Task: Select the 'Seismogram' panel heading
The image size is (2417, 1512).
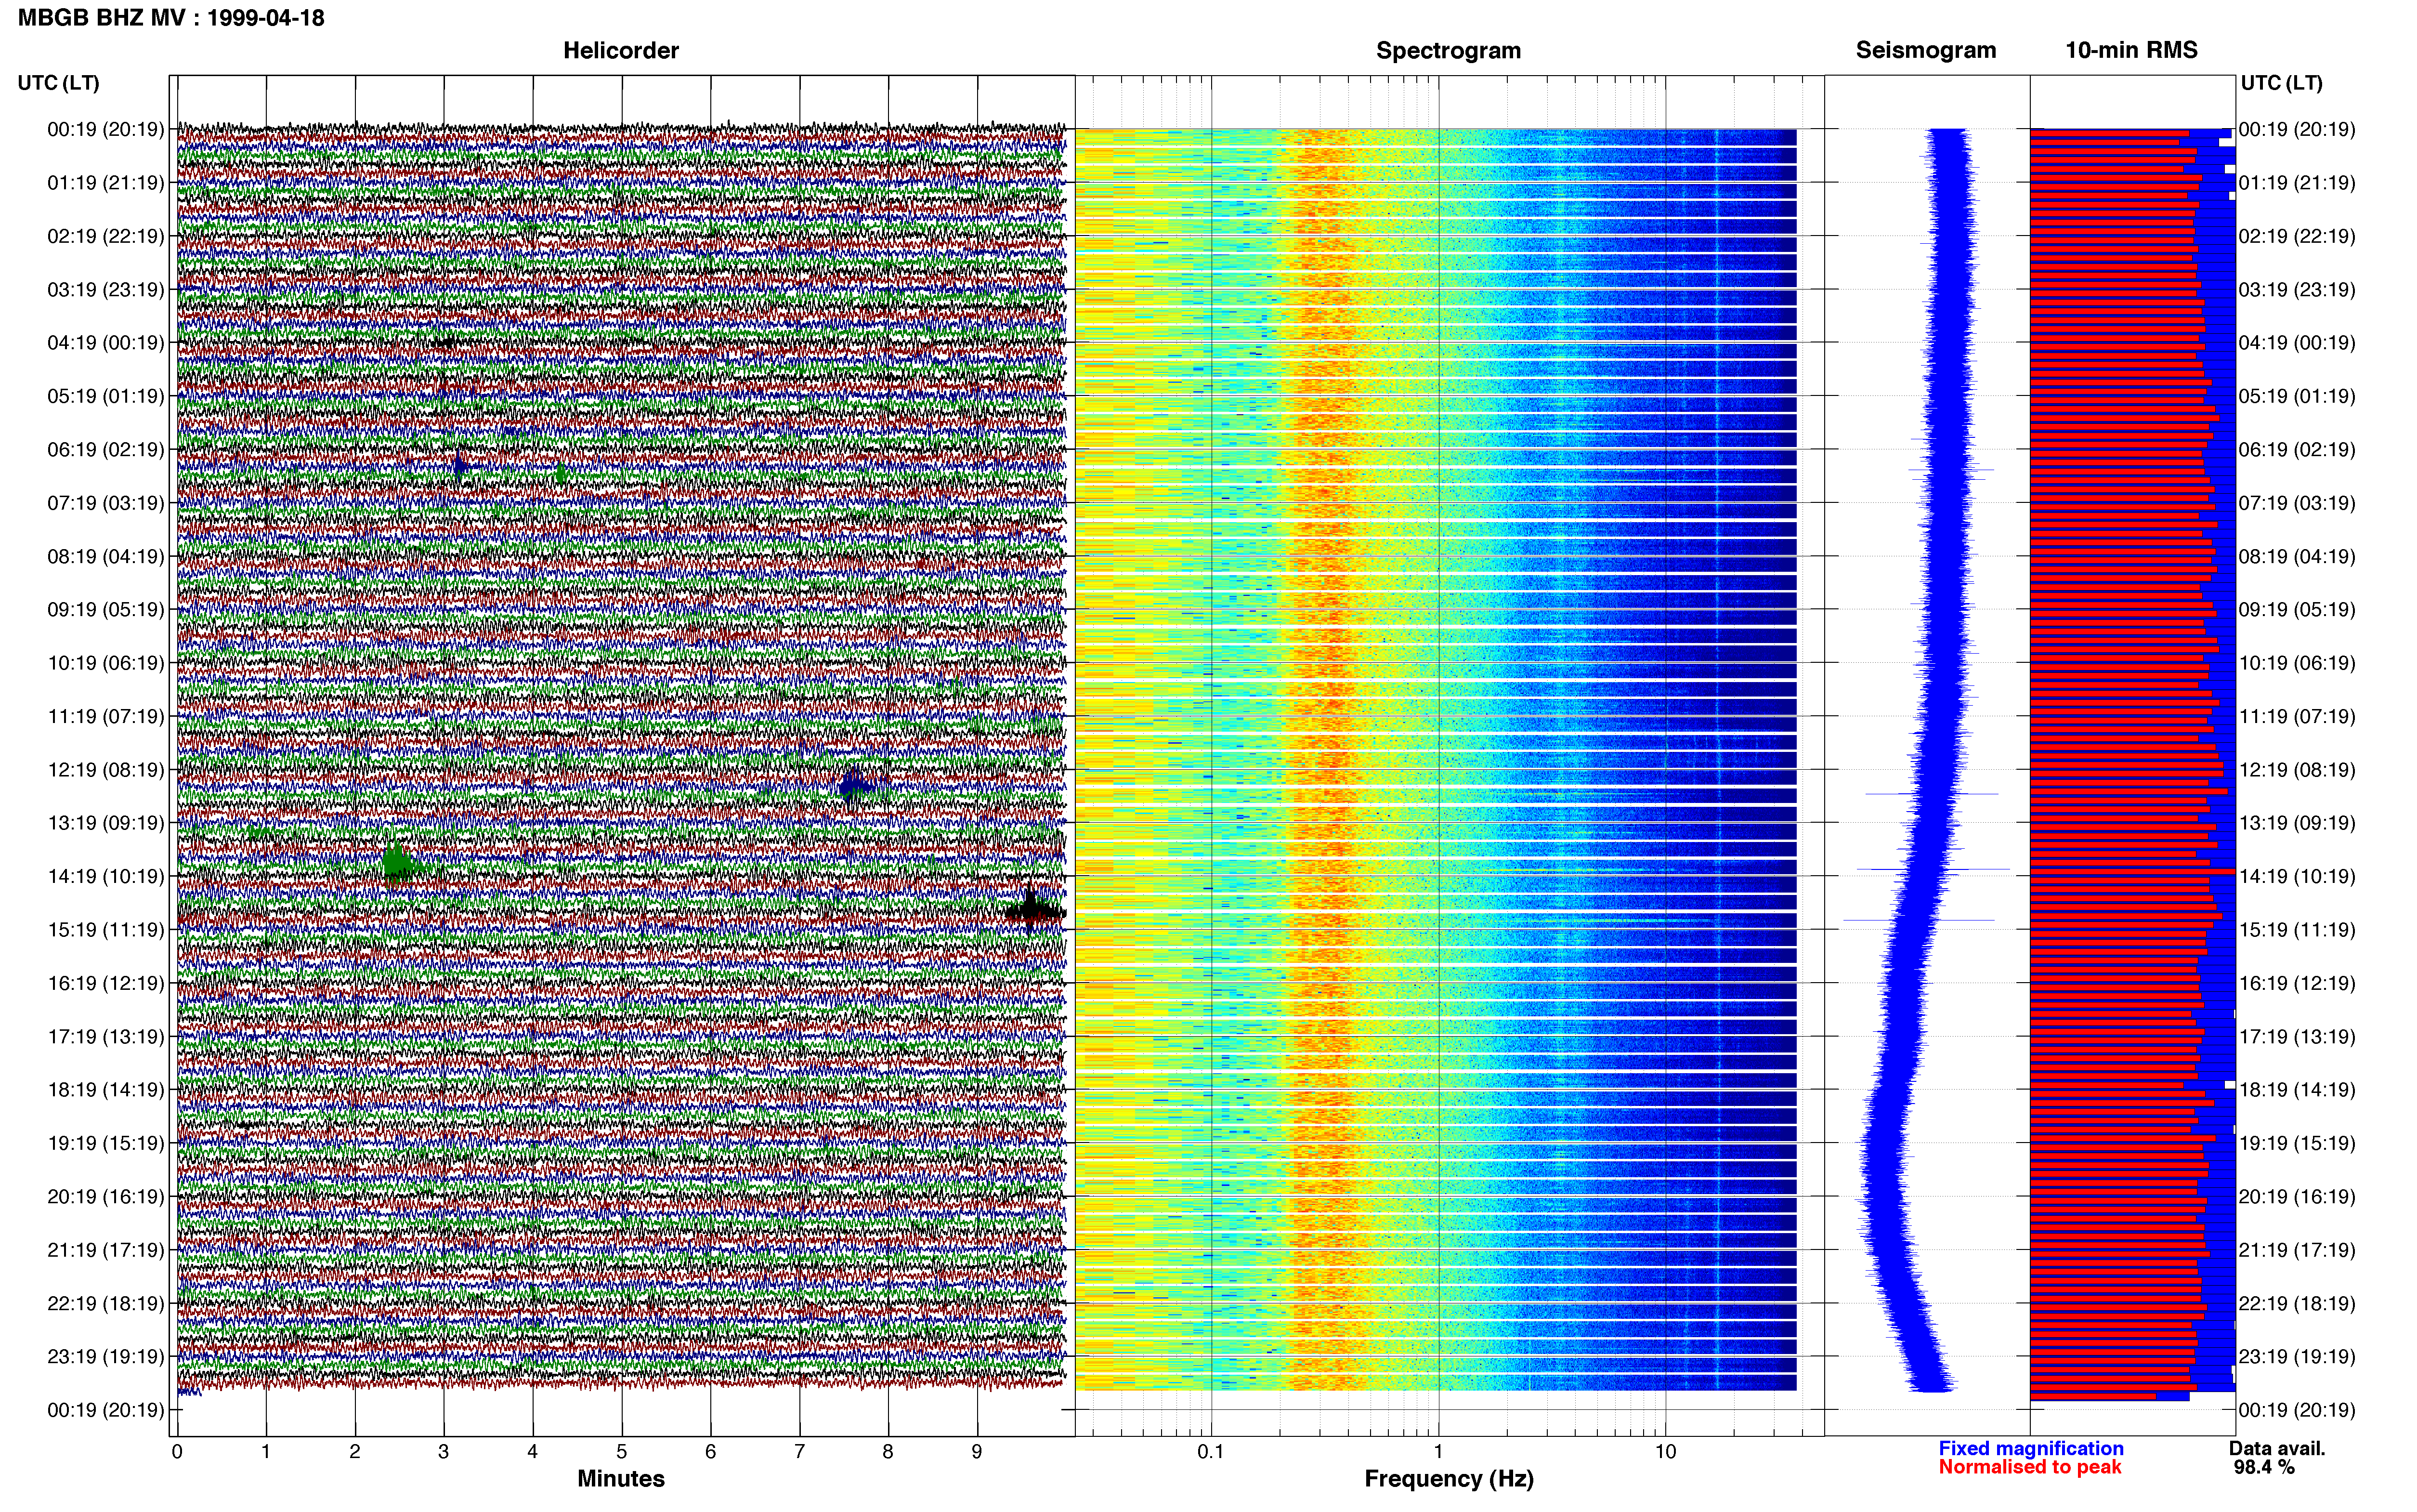Action: coord(1925,50)
